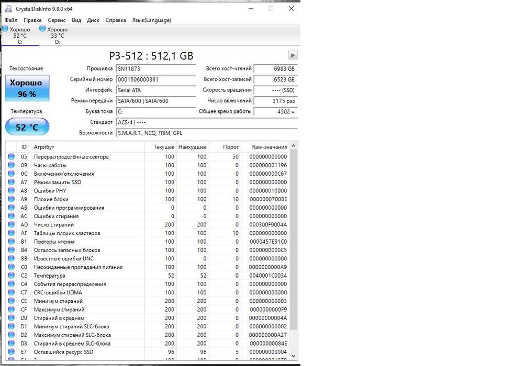
Task: Click scrollbar up arrow in attribute list
Action: [294, 146]
